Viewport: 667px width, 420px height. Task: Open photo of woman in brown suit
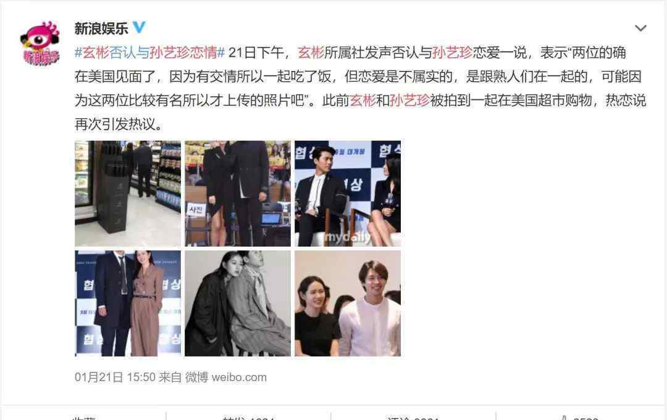click(x=128, y=303)
